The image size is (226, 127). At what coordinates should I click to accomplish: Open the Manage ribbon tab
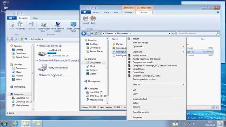[x=128, y=12]
